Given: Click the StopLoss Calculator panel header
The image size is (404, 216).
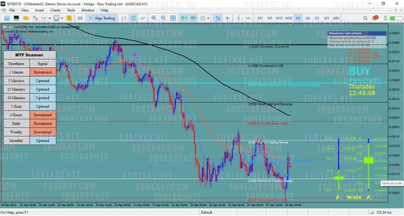Looking at the screenshot, I should point(357,33).
